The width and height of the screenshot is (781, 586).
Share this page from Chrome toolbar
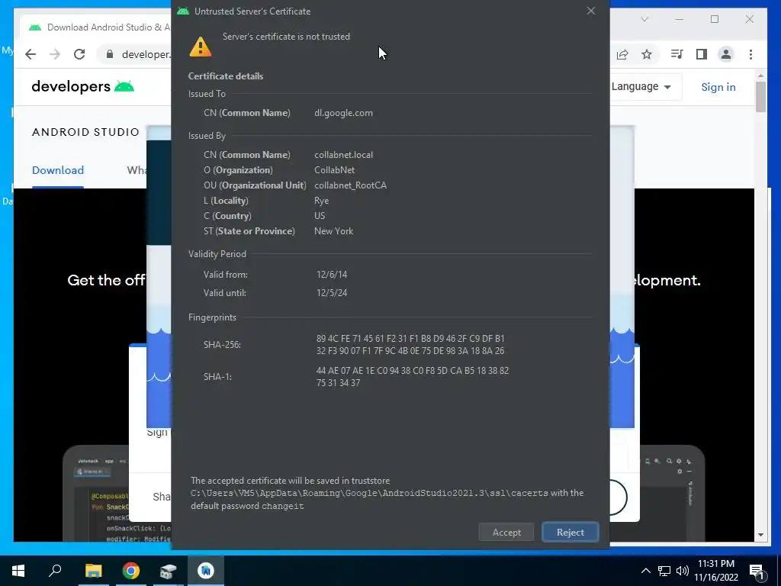tap(622, 54)
